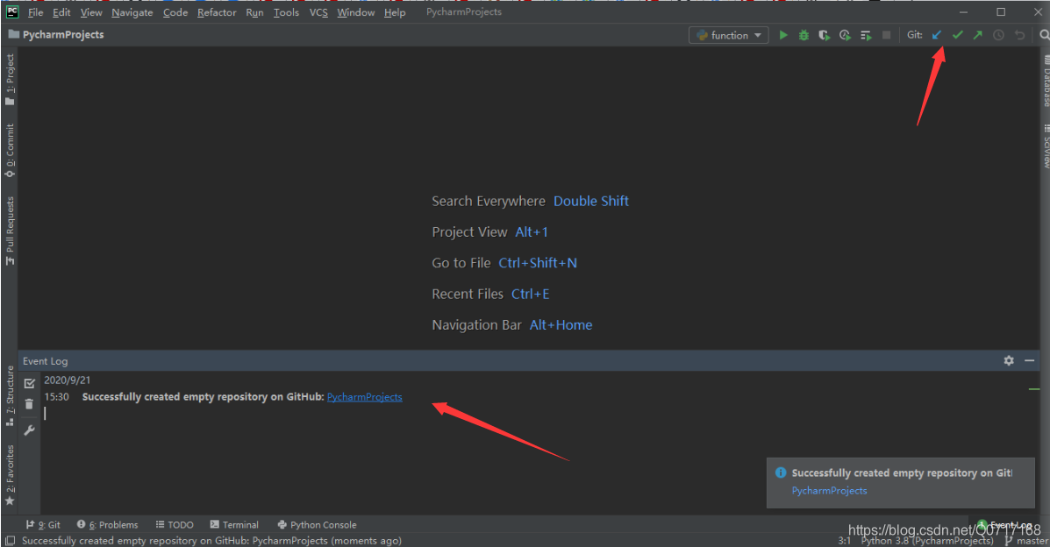
Task: Open the function run configuration dropdown
Action: click(x=729, y=35)
